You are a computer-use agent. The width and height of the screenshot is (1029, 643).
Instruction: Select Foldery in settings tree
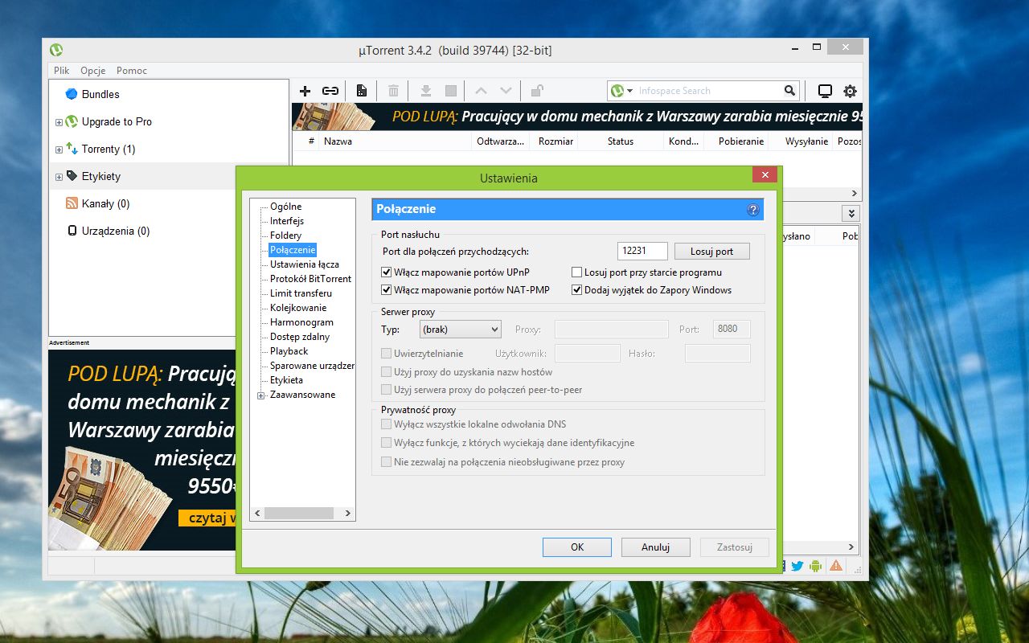point(286,235)
